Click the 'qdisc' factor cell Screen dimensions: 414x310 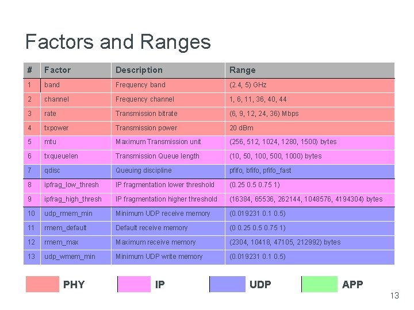point(53,170)
